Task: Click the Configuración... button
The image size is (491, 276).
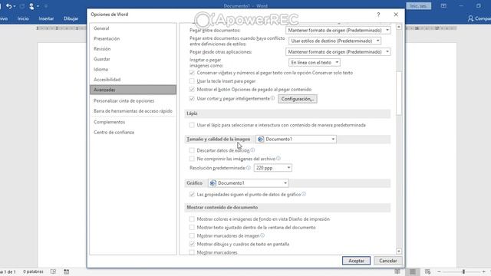Action: (297, 99)
